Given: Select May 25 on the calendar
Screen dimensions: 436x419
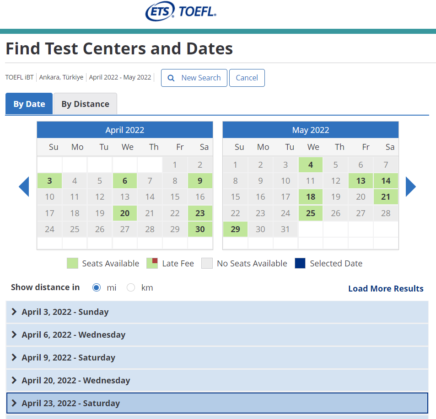Looking at the screenshot, I should (311, 213).
